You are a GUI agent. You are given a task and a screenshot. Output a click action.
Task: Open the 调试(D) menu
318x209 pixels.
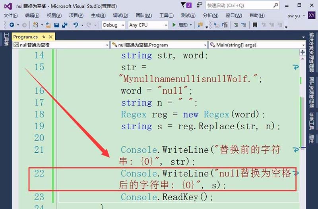[x=120, y=15]
